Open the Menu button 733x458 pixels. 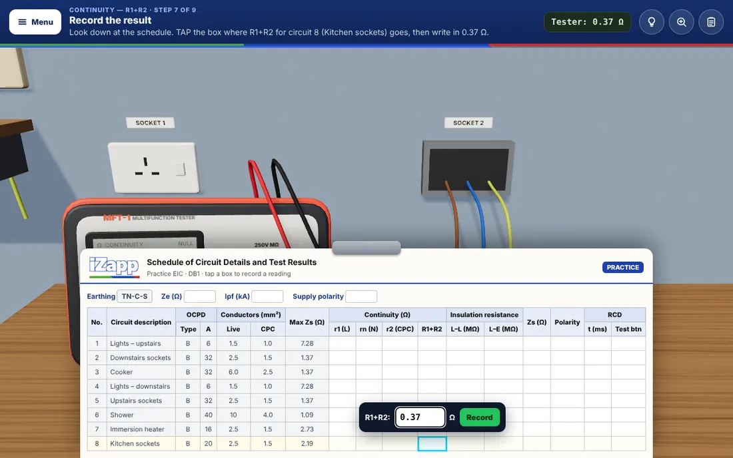point(35,22)
